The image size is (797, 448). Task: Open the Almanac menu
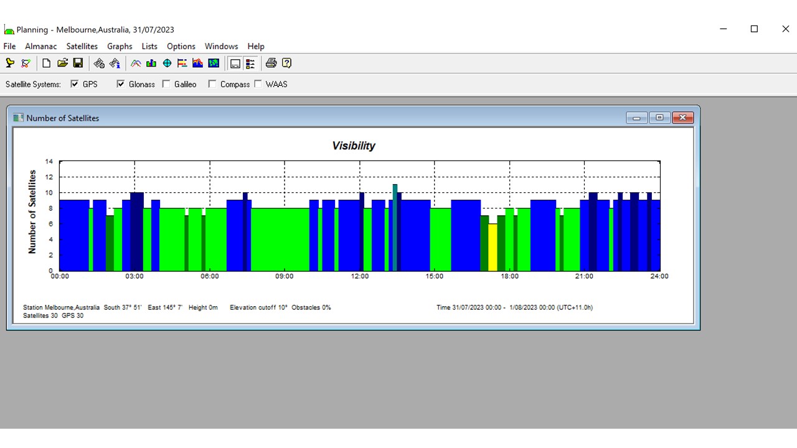(x=40, y=46)
